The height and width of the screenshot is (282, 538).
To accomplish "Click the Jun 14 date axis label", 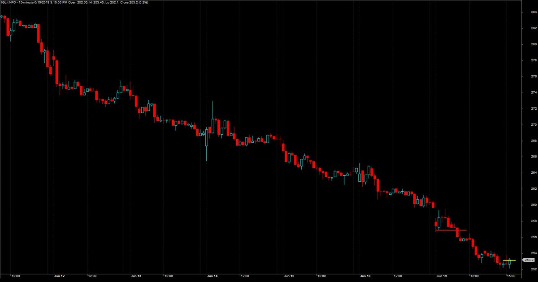I will tap(213, 276).
